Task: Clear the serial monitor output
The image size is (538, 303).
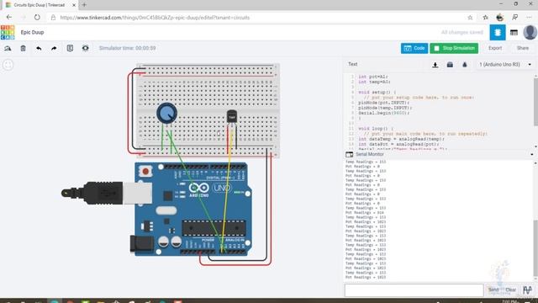Action: pos(510,290)
